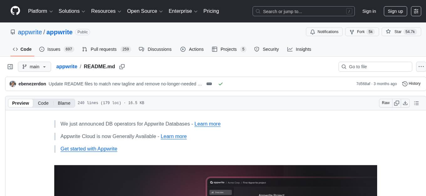Viewport: 426px width, 196px height.
Task: View the commit History
Action: [x=411, y=84]
